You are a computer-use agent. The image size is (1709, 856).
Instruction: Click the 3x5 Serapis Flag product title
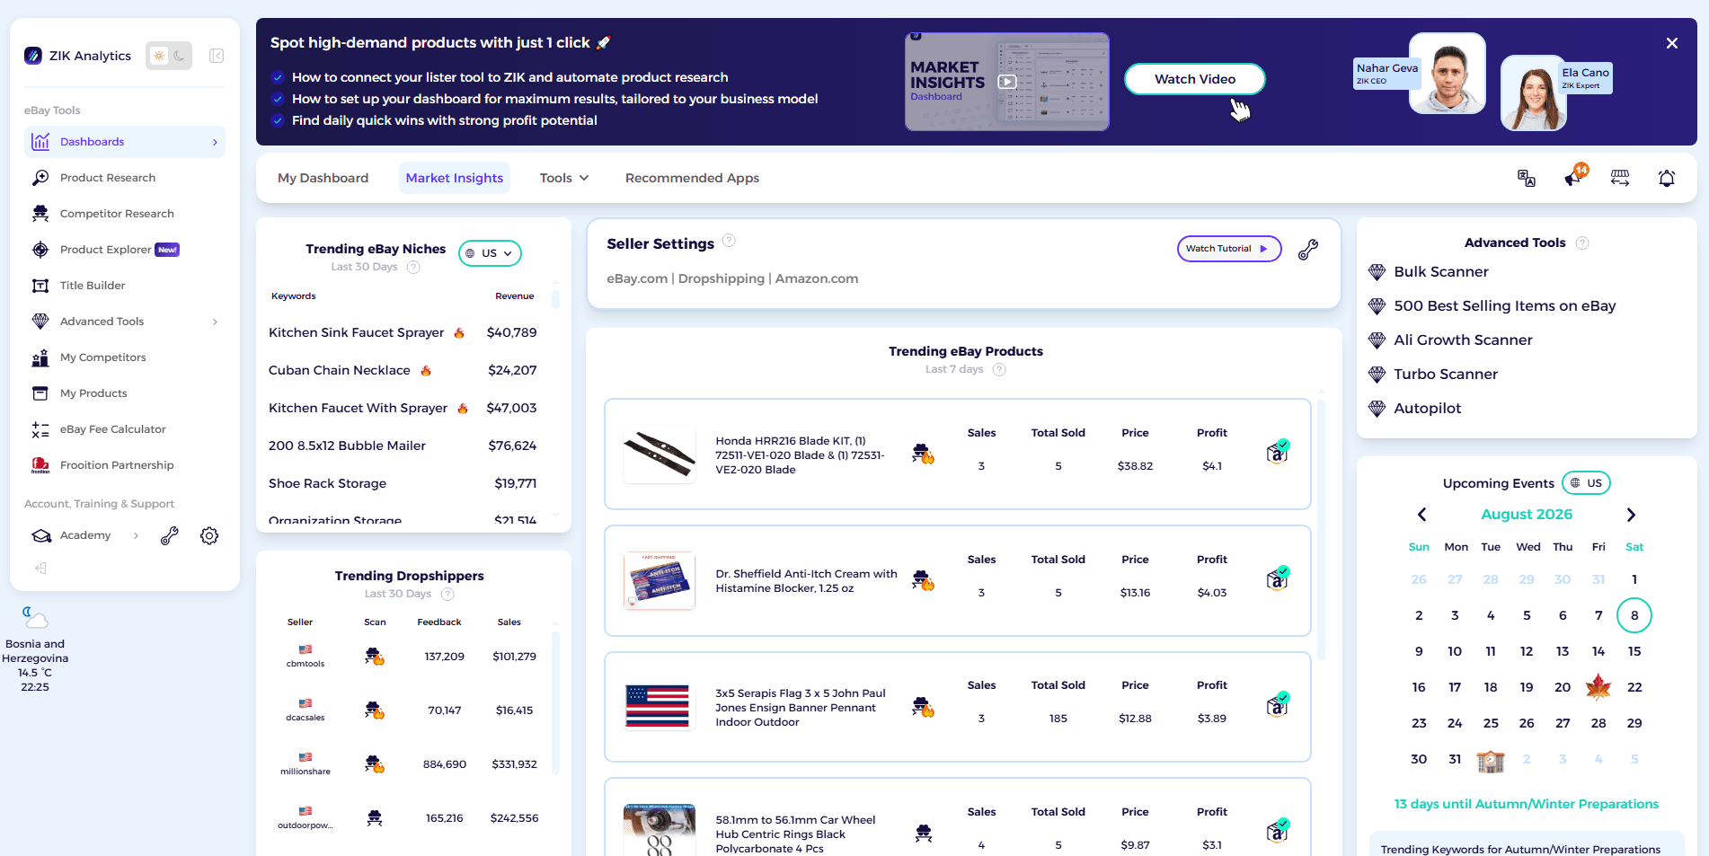(x=801, y=708)
